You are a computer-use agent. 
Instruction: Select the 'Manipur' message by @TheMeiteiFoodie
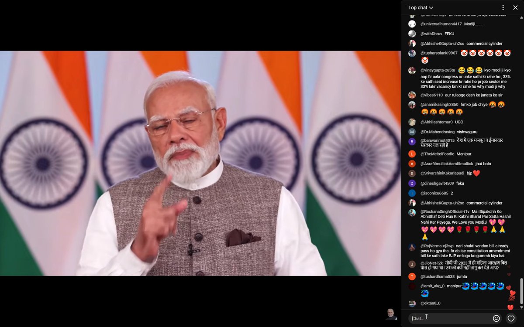pyautogui.click(x=464, y=154)
